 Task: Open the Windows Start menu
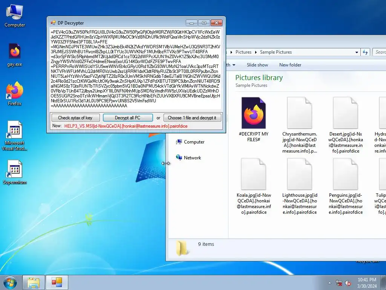(x=10, y=282)
